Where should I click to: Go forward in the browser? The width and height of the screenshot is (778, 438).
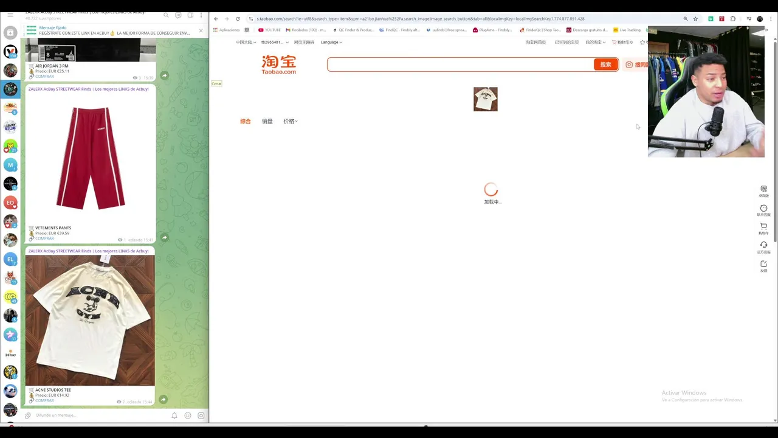tap(227, 19)
